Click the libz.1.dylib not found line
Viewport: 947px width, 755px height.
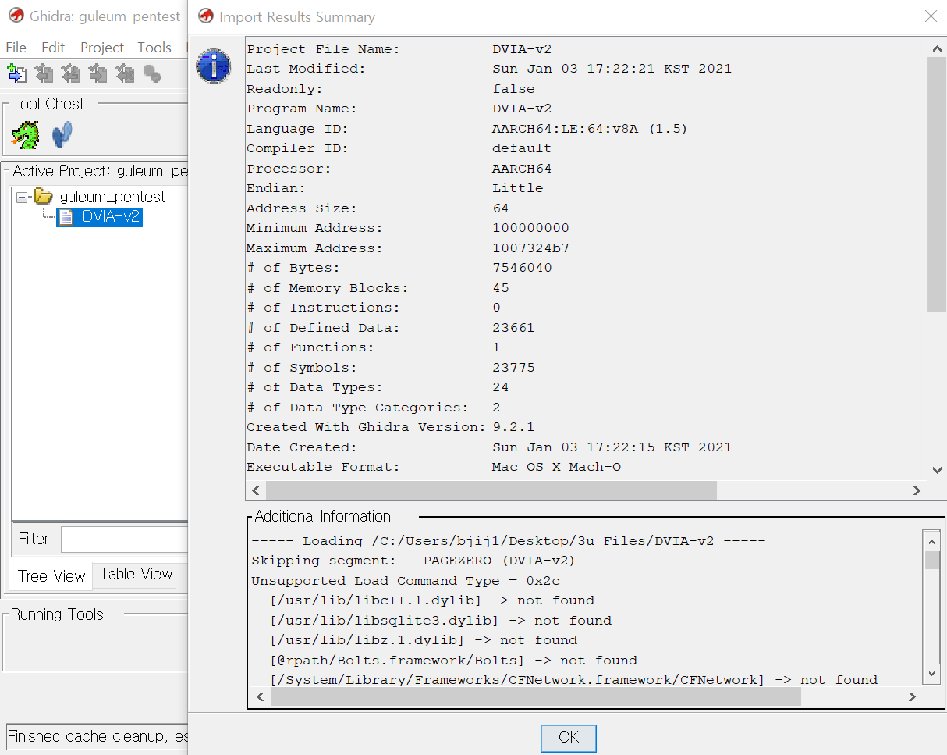point(424,640)
